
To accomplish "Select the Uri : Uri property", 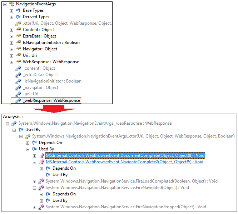I will tap(30, 55).
